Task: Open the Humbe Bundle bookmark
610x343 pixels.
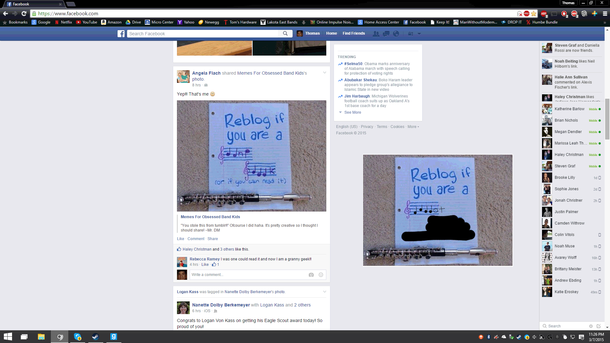Action: [542, 22]
